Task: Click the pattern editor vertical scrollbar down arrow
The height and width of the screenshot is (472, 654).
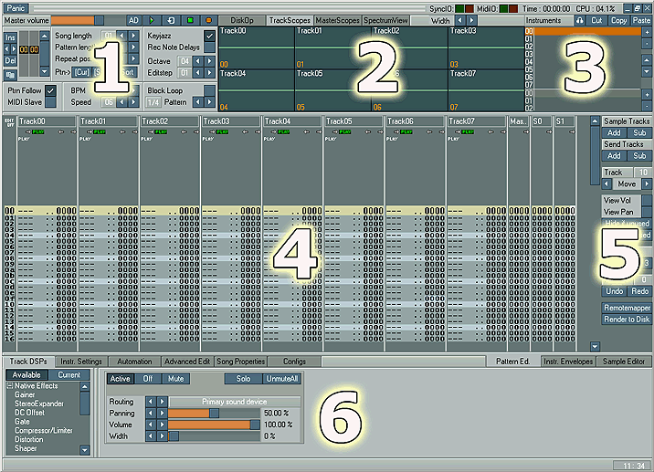Action: coord(596,346)
